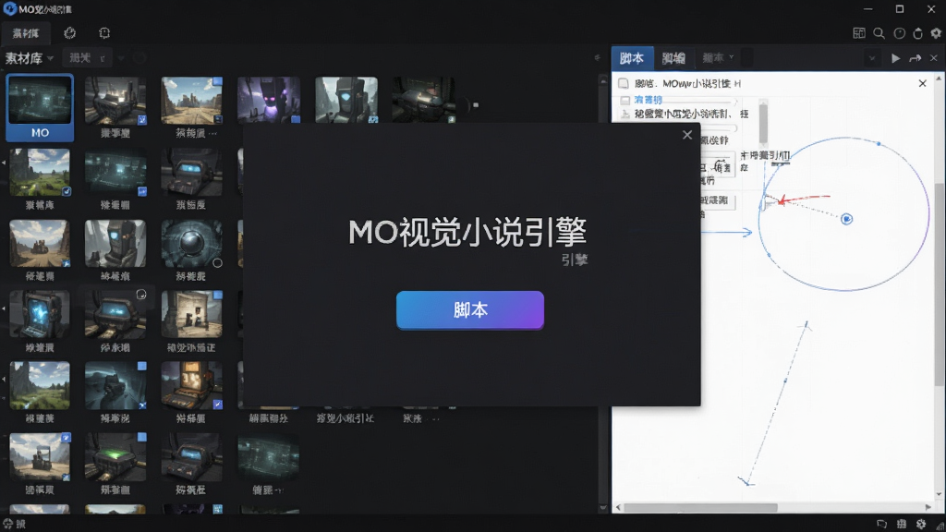Click the round toggle icon after the filter arrow
Screen dimensions: 946x532
point(139,58)
